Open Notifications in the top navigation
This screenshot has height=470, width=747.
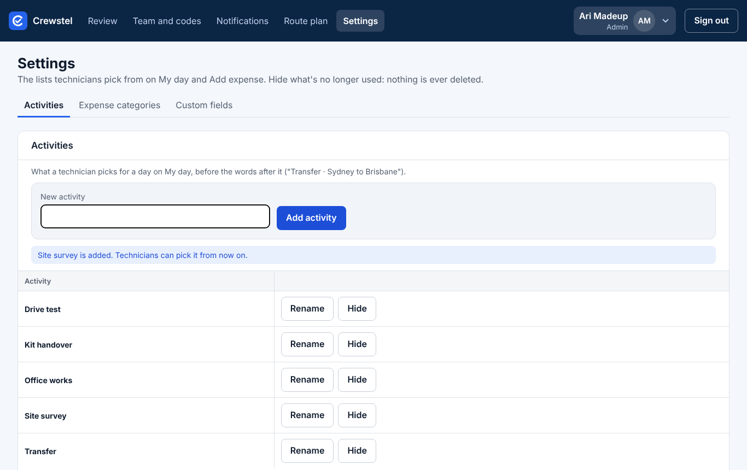coord(242,21)
